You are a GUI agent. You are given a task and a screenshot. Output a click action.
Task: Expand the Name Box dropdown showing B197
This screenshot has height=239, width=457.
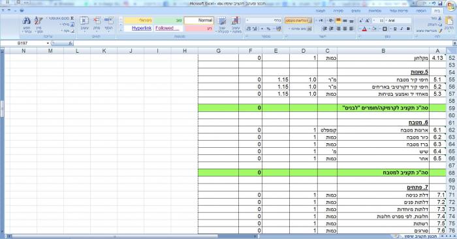tap(48, 44)
